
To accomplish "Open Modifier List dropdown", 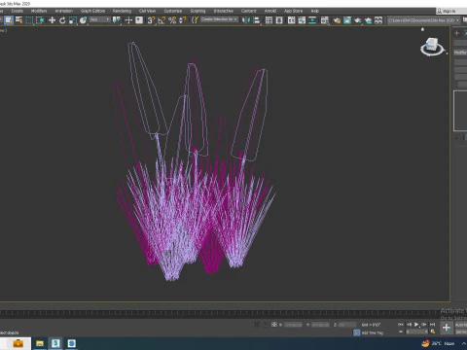I will pyautogui.click(x=460, y=52).
